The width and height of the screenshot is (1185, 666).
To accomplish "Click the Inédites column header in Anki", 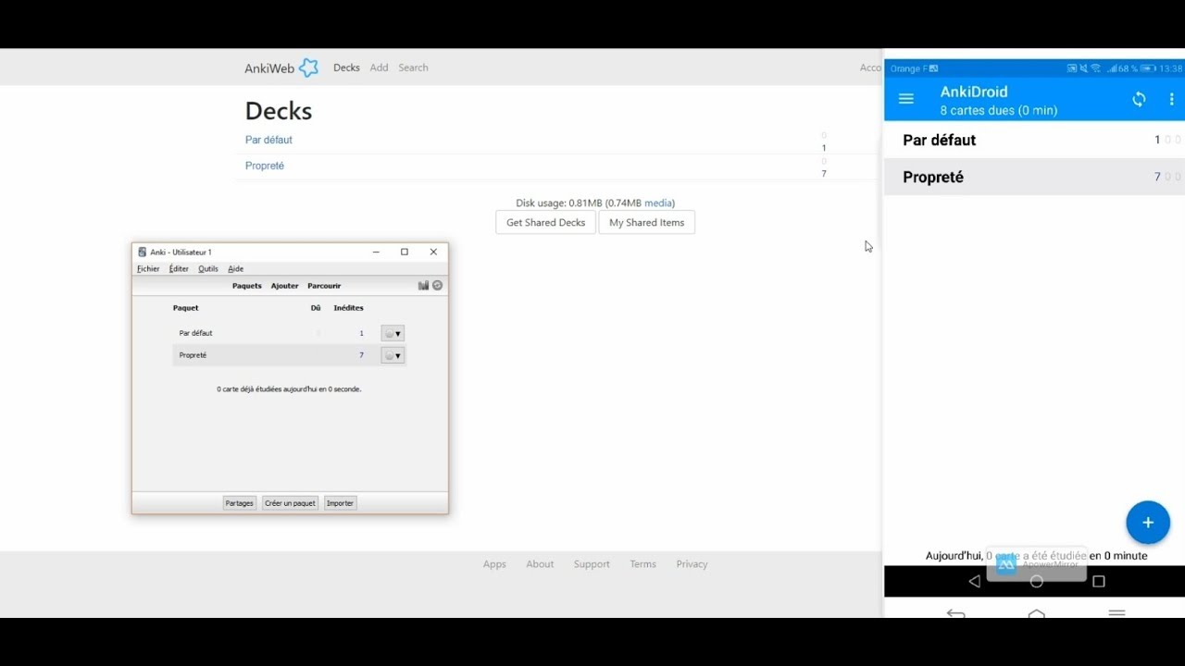I will (x=348, y=308).
